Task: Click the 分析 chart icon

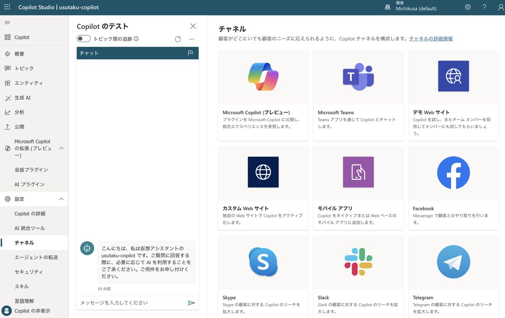Action: [8, 112]
